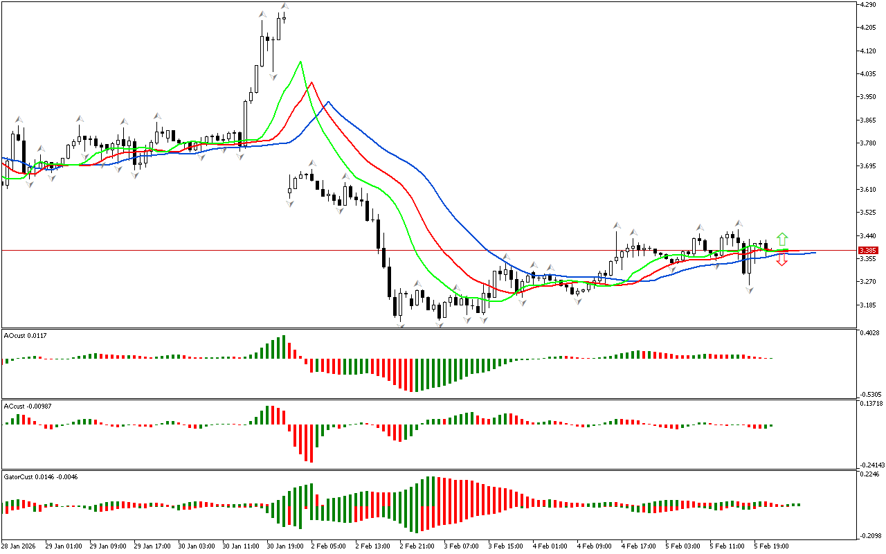Click the AOcust 0.0117 indicator label
Viewport: 886px width, 554px height.
26,335
